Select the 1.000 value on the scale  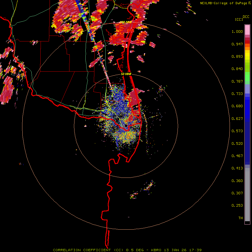coord(237,31)
